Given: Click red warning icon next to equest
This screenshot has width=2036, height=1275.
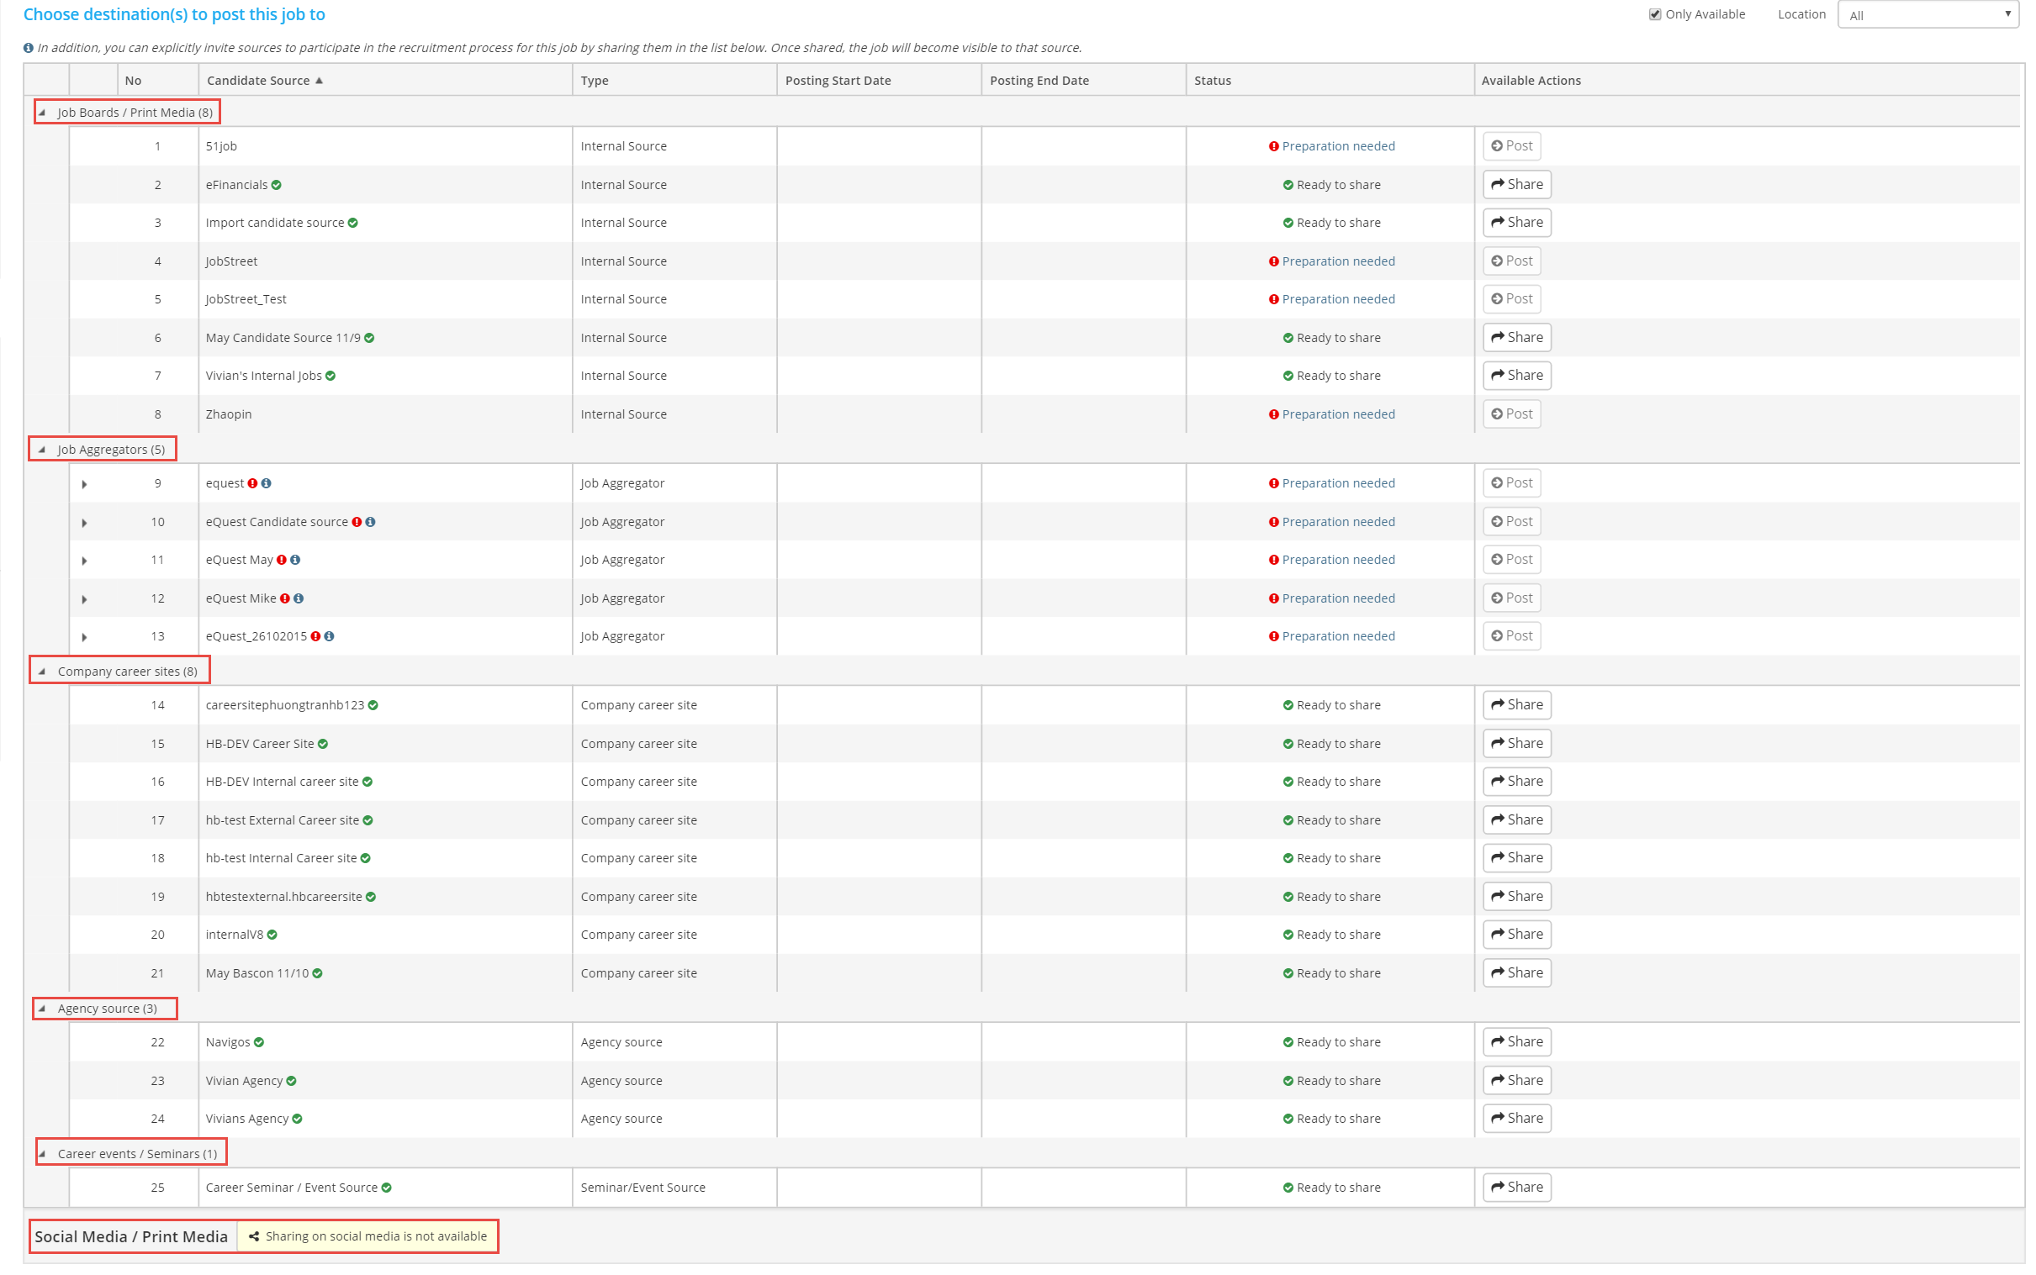Looking at the screenshot, I should [252, 483].
